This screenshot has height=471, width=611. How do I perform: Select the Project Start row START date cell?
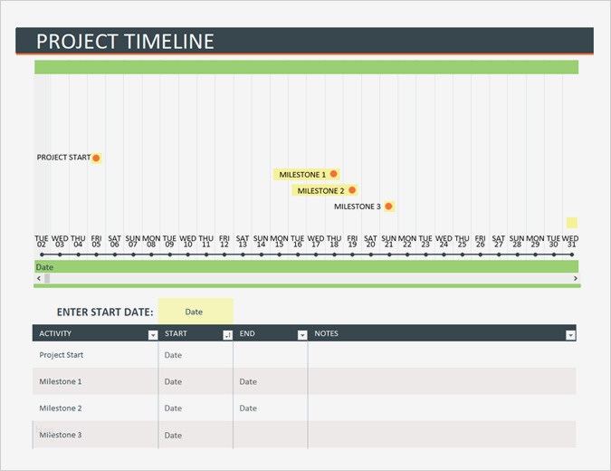[196, 355]
